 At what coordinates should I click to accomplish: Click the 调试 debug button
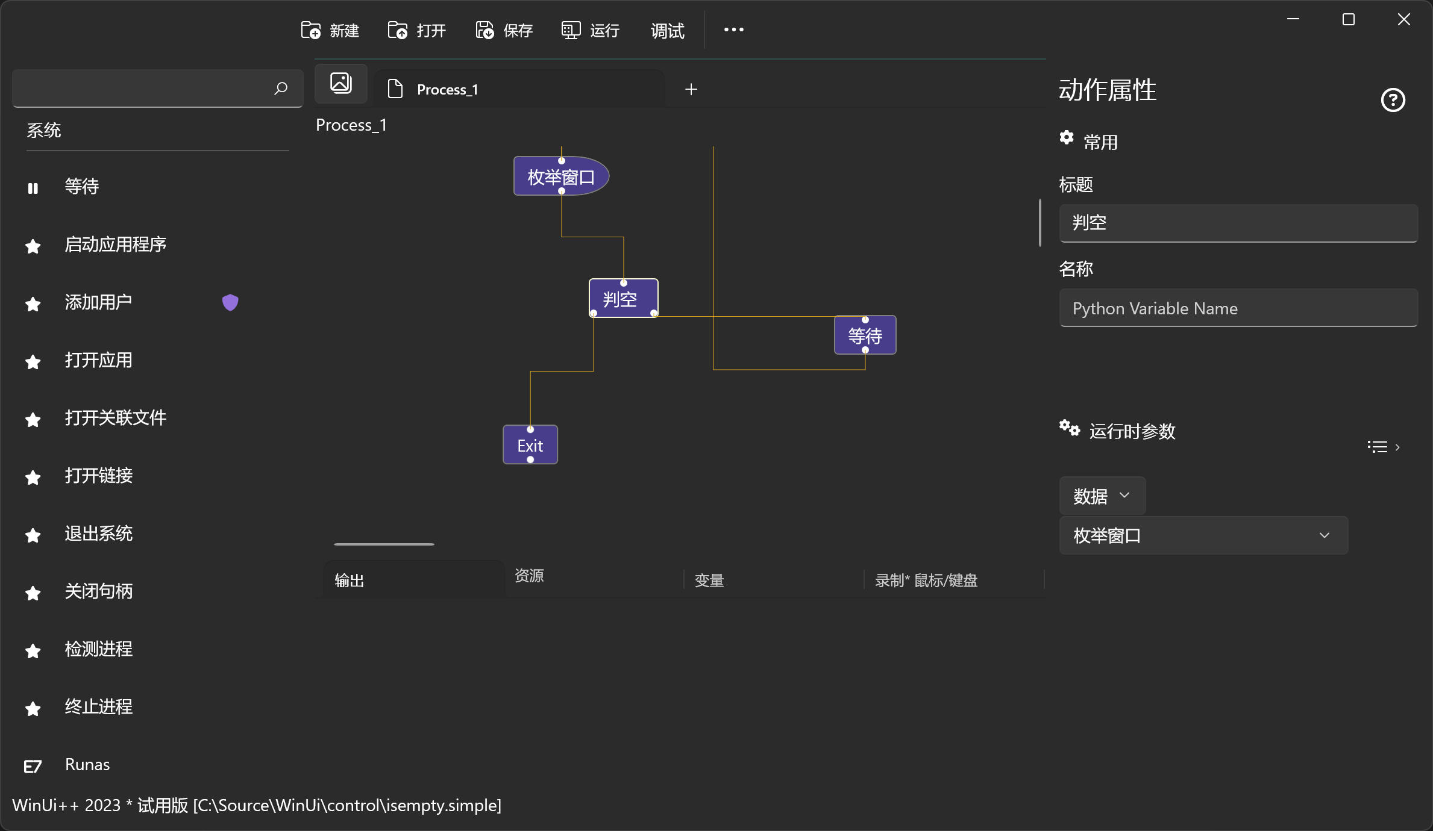pos(667,30)
